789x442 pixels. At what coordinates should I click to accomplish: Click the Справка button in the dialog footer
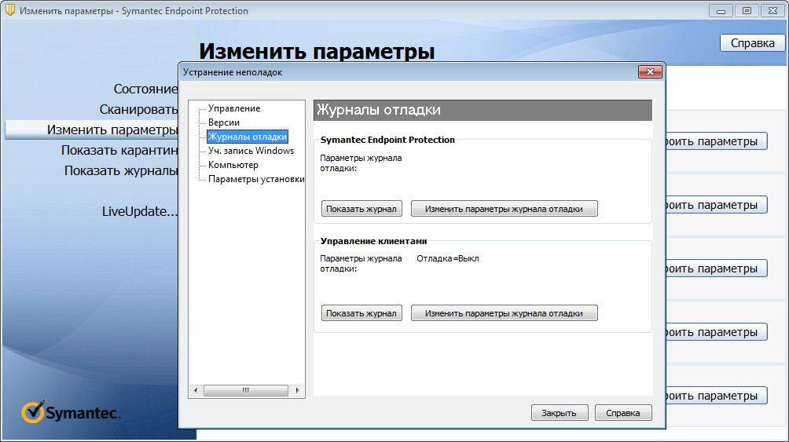point(623,412)
